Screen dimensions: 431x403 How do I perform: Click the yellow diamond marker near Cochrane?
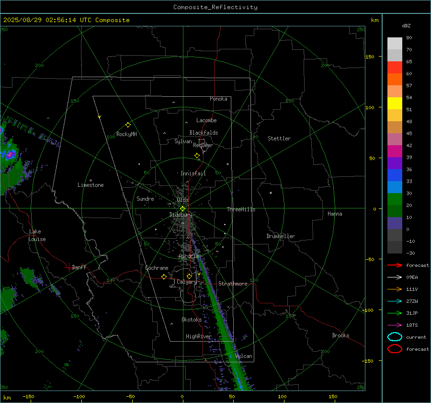(x=164, y=277)
